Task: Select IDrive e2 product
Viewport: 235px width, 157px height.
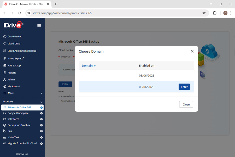Action: tap(13, 137)
